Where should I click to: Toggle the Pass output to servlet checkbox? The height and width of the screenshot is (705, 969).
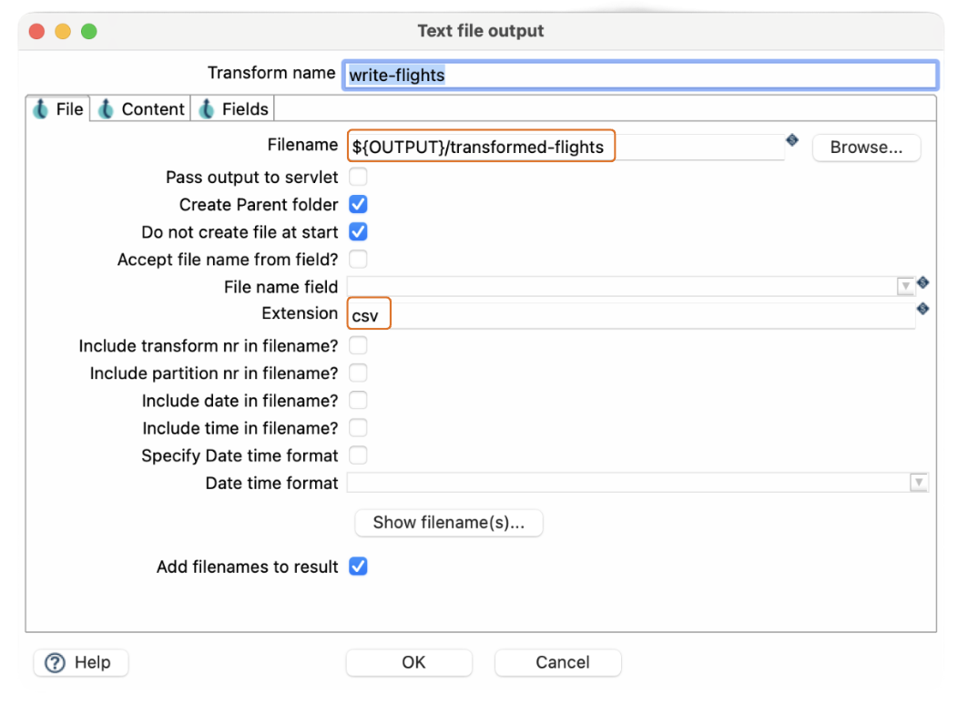[359, 177]
